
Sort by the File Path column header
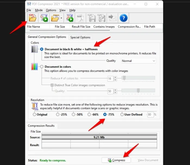pos(153,26)
